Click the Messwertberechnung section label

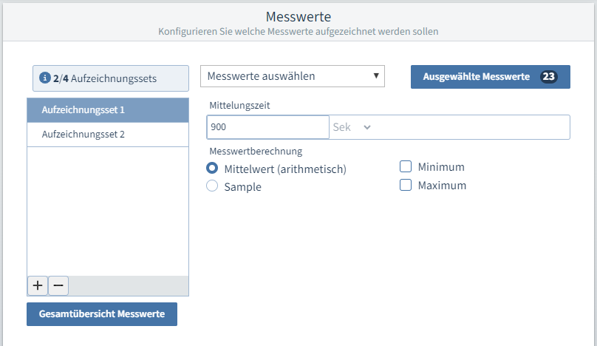(x=256, y=152)
